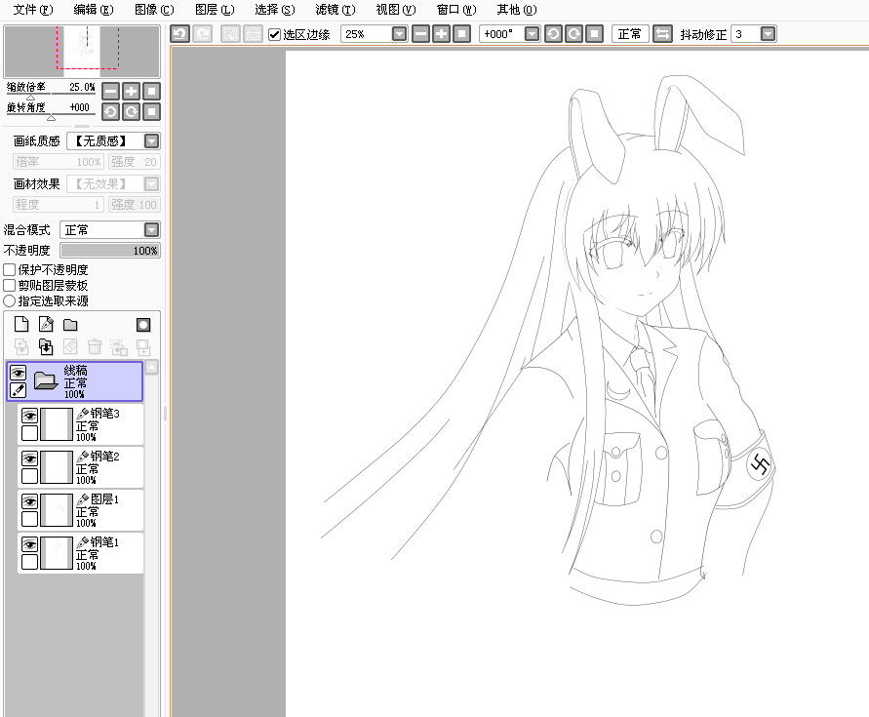Flip the canvas view horizontally
This screenshot has height=717, width=869.
point(662,34)
